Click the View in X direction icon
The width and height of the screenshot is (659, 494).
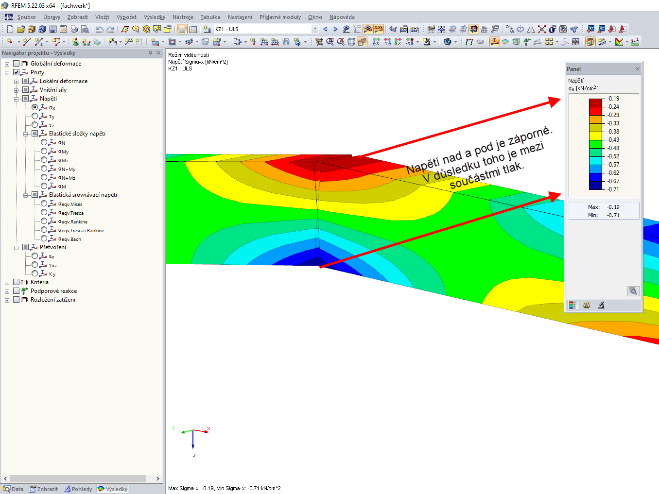tap(377, 42)
